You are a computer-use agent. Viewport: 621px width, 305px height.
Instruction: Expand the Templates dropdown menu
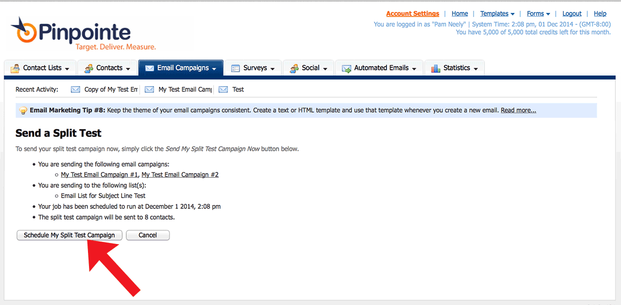coord(497,14)
